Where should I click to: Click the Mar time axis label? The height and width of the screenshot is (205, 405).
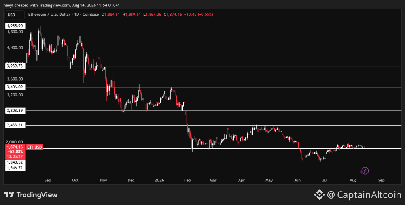click(x=213, y=180)
